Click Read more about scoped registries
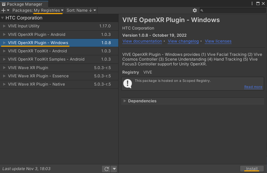The width and height of the screenshot is (267, 173). pos(253,87)
